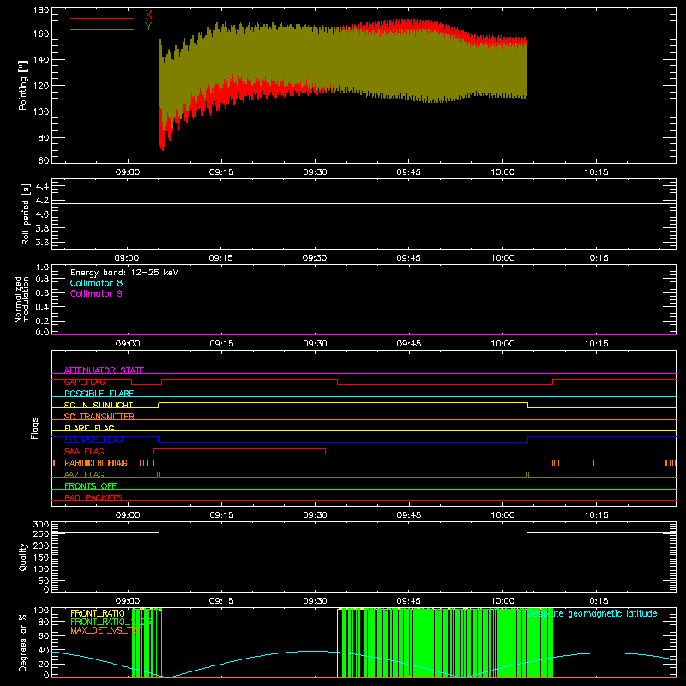Click the magenta 'Collimator 9' label

click(x=96, y=293)
